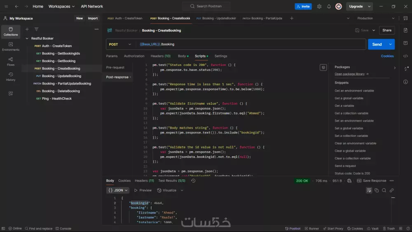Collapse the Restful Booker collection
412x232 pixels.
coord(27,38)
